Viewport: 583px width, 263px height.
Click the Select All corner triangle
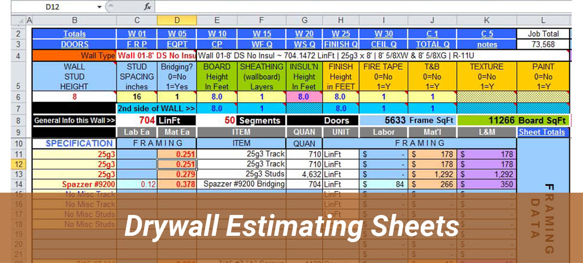[x=20, y=21]
